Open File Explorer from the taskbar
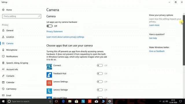Image resolution: width=185 pixels, height=104 pixels. pos(70,101)
